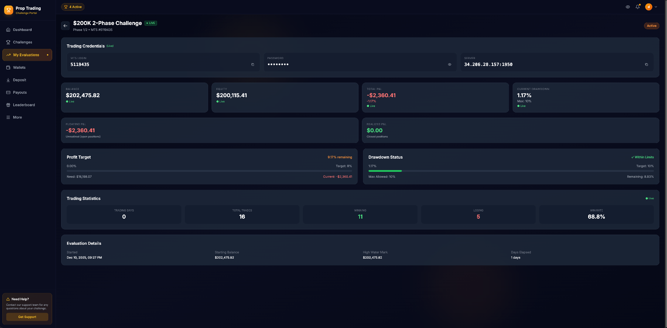Open the Deposit page
This screenshot has width=667, height=328.
[x=19, y=80]
